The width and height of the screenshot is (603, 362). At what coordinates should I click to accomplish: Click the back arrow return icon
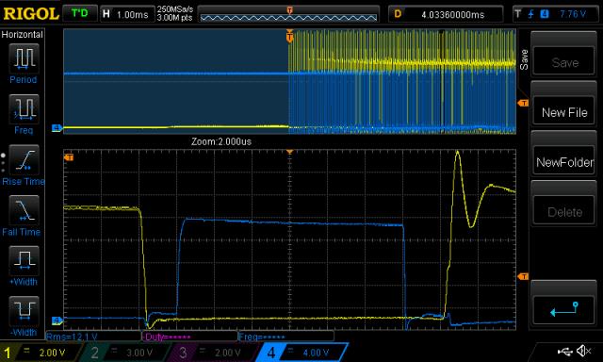(x=563, y=309)
